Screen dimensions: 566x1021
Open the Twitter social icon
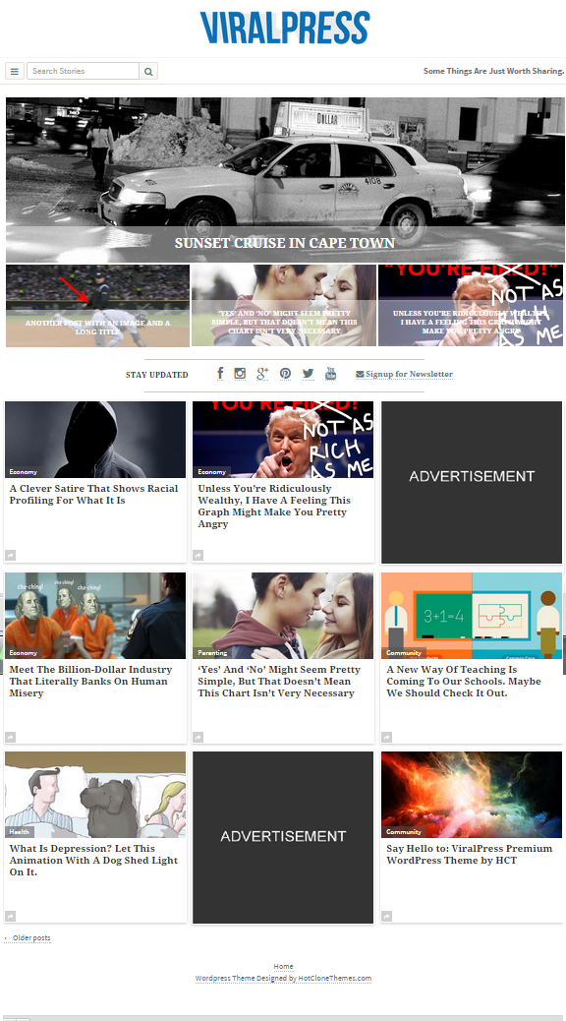308,373
